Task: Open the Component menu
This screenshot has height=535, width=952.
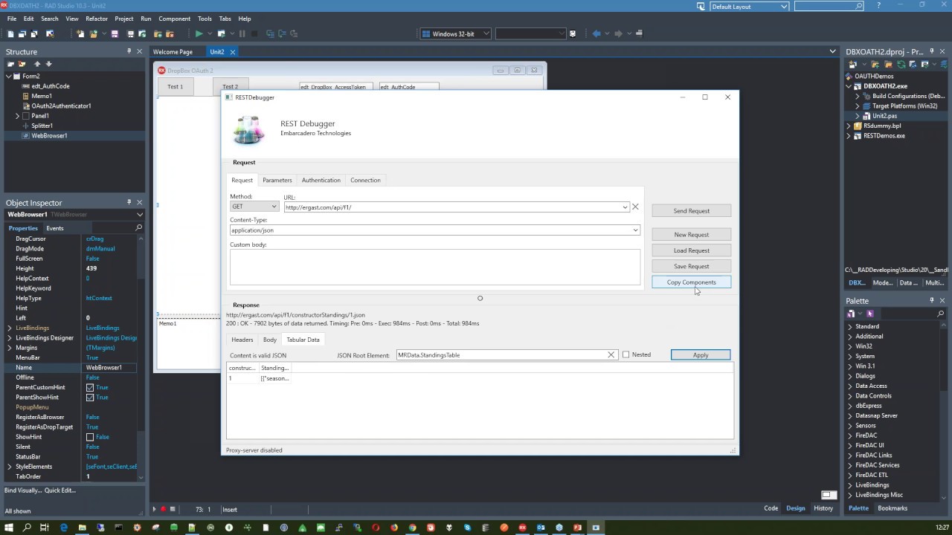Action: click(x=175, y=19)
